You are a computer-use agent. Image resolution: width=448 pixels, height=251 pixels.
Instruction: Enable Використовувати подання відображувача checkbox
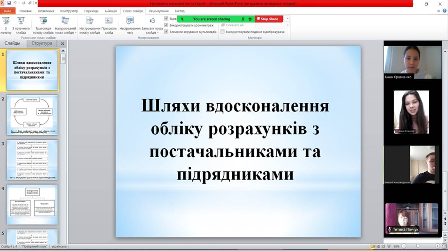(223, 32)
